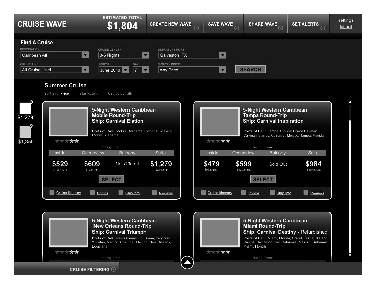Open the Nightly Price dropdown showing Any Price
The width and height of the screenshot is (376, 289).
[192, 70]
